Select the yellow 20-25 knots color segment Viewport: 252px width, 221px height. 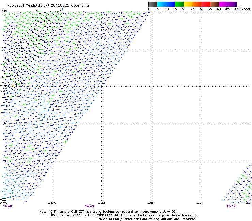pyautogui.click(x=188, y=4)
